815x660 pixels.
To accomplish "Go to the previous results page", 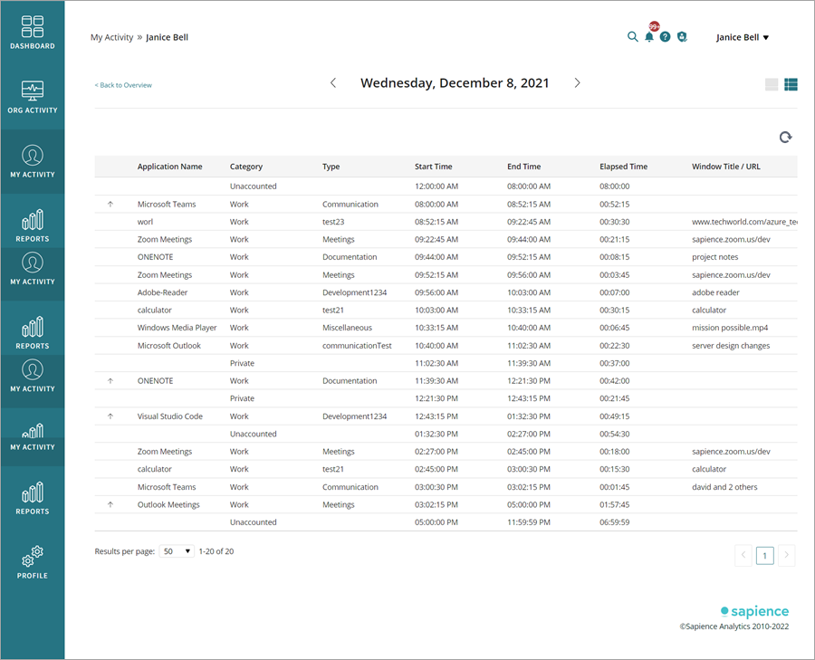I will coord(743,556).
